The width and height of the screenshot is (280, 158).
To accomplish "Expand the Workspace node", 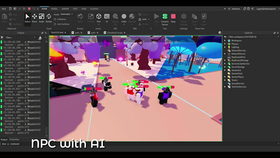I will tap(225, 40).
